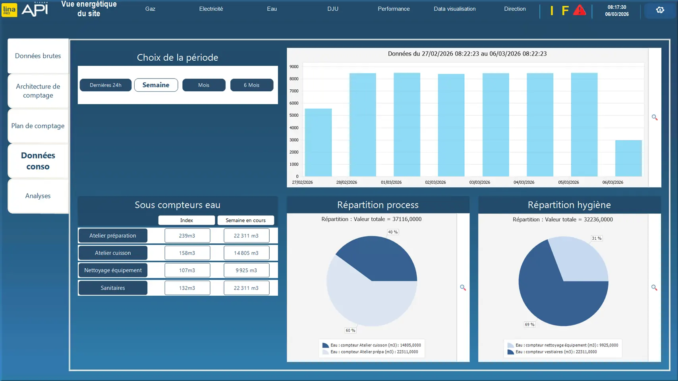Open the Architecture de comptage tab
Image resolution: width=678 pixels, height=381 pixels.
click(38, 91)
